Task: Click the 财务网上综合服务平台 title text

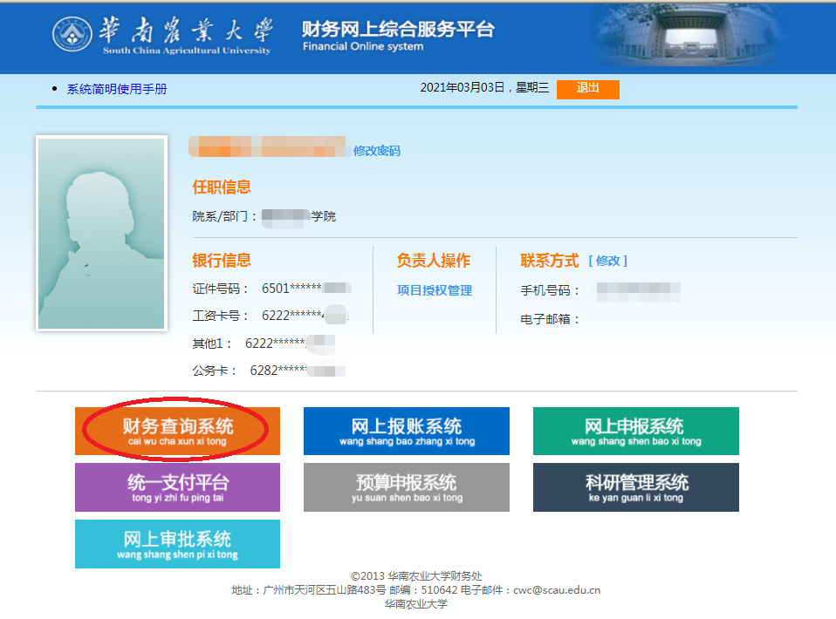Action: (x=398, y=29)
